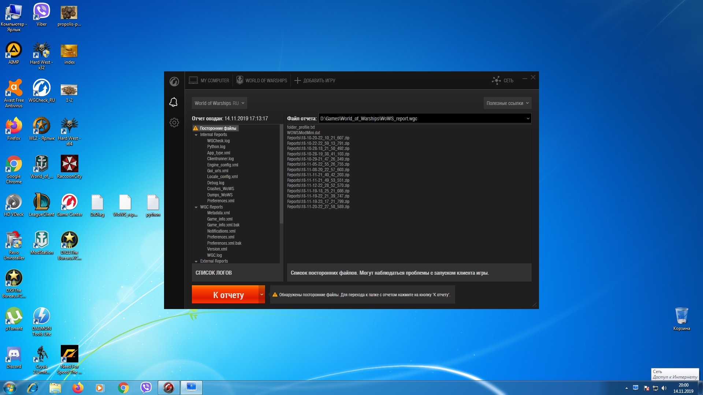The height and width of the screenshot is (395, 703).
Task: Switch to the My Computer tab
Action: coord(209,80)
